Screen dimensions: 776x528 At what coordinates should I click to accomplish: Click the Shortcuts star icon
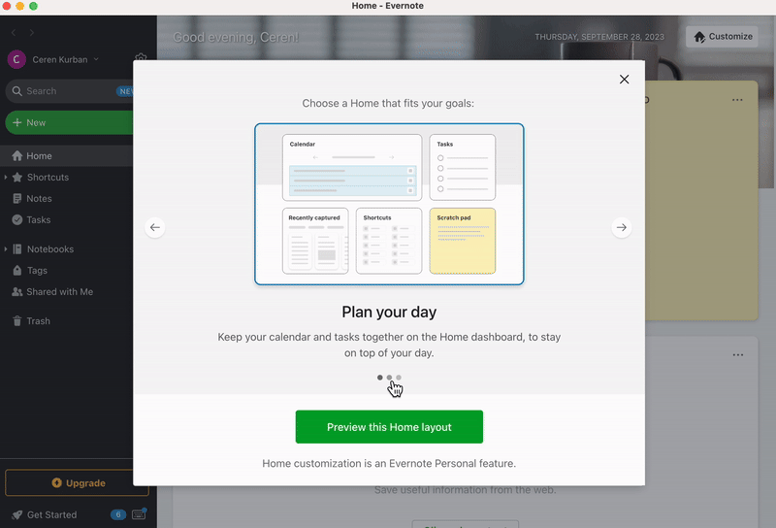tap(17, 178)
